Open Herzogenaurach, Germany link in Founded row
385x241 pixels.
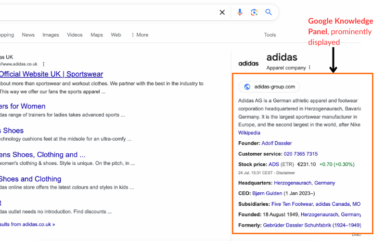click(331, 214)
